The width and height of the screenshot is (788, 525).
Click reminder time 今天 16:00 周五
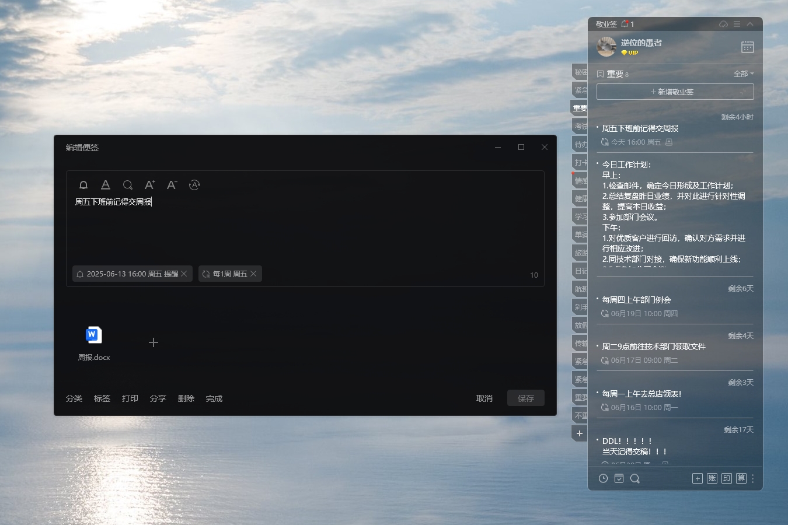tap(636, 142)
